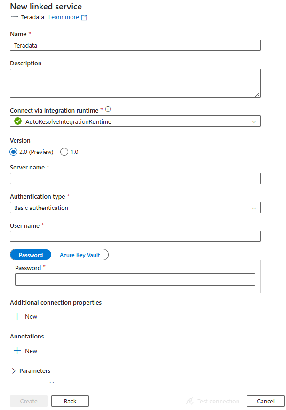Select the Version 2.0 (Preview) radio button
286x410 pixels.
point(14,152)
